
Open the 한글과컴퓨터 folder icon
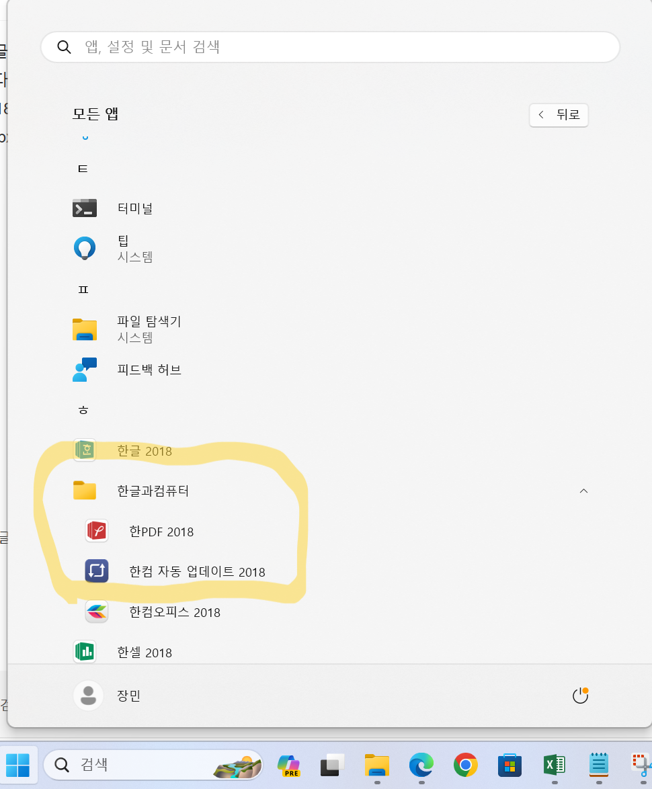coord(85,491)
